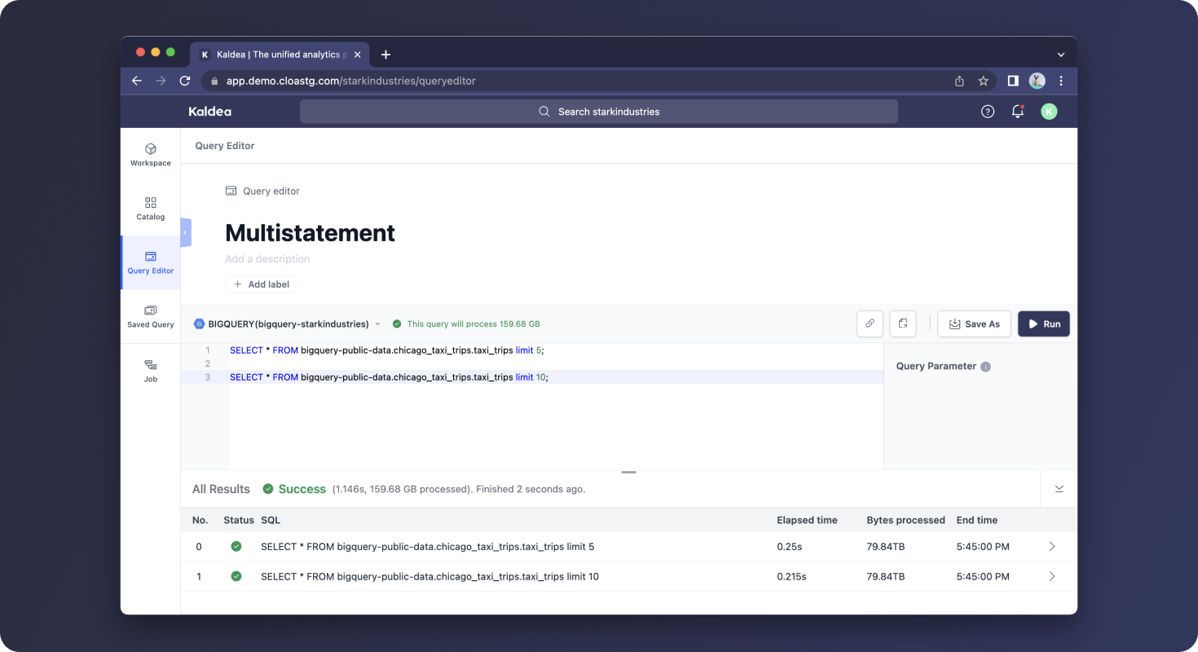The image size is (1198, 652).
Task: Open the Catalog sidebar section
Action: click(151, 209)
